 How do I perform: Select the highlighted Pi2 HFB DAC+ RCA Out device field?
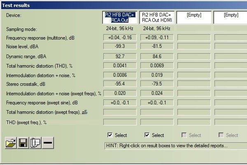click(120, 17)
